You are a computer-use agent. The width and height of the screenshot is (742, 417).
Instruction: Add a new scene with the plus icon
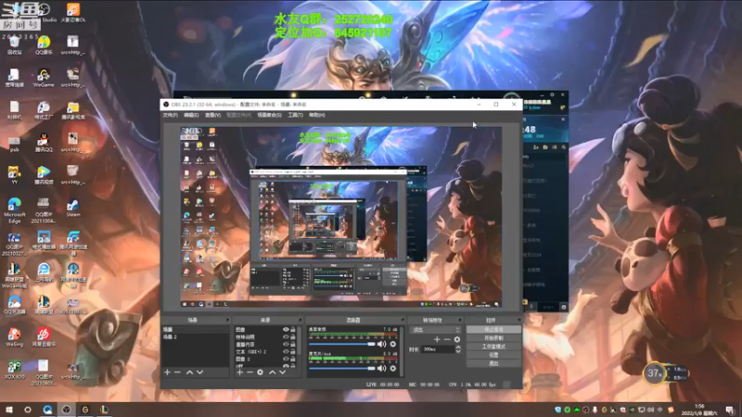(x=167, y=373)
